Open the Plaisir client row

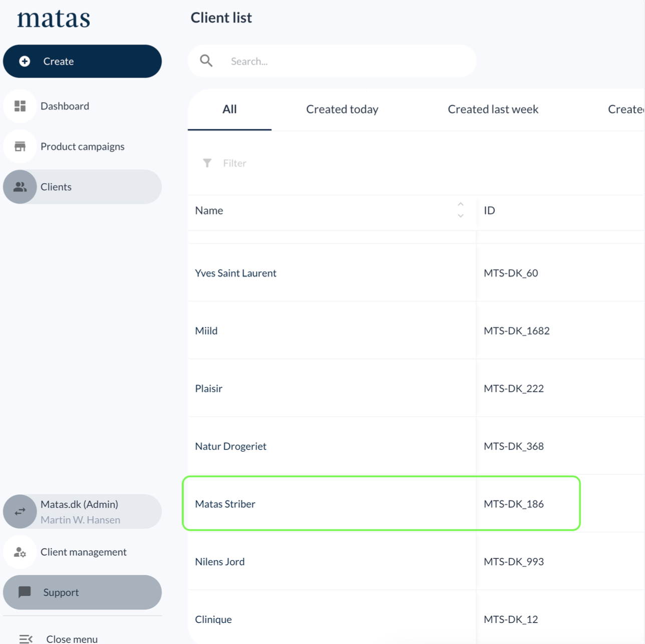coord(208,388)
